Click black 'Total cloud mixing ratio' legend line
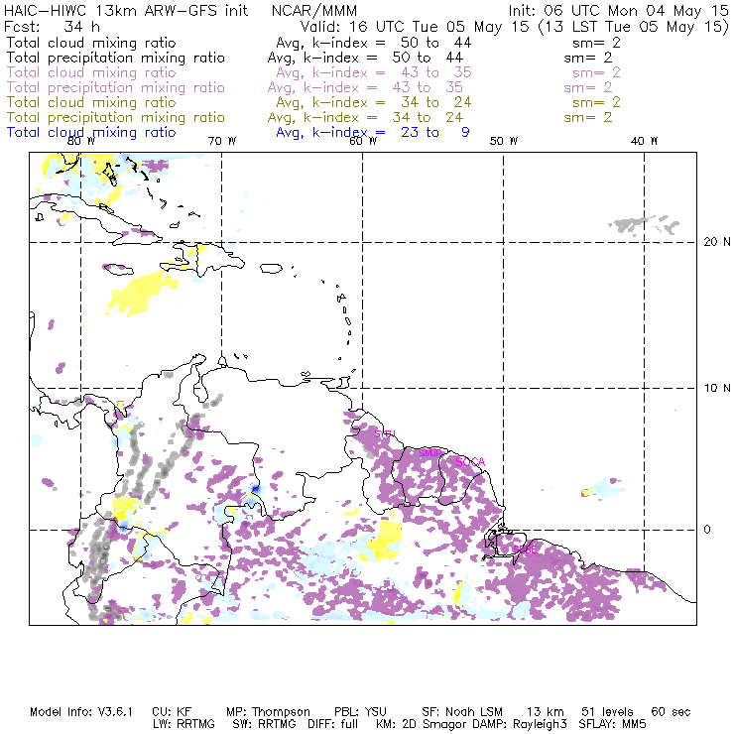The height and width of the screenshot is (734, 734). pos(91,43)
